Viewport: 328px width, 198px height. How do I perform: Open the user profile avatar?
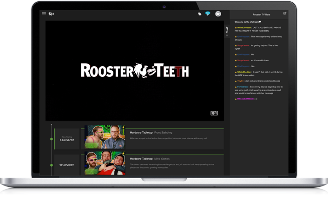click(218, 14)
